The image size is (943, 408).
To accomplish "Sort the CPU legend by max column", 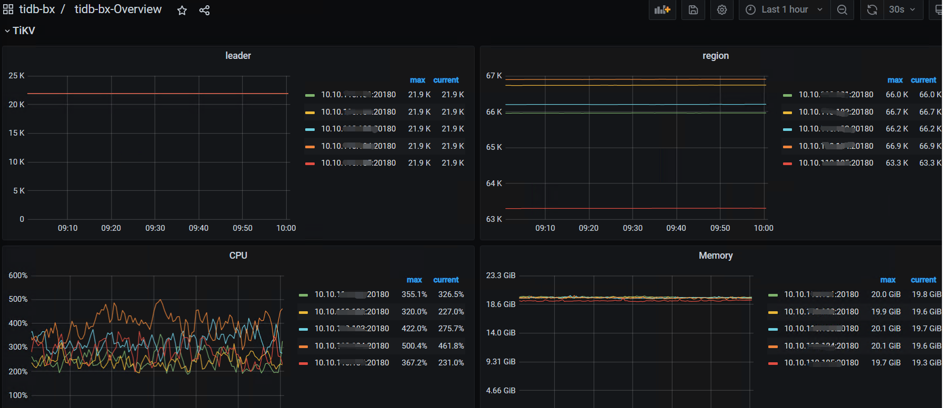I will [414, 280].
